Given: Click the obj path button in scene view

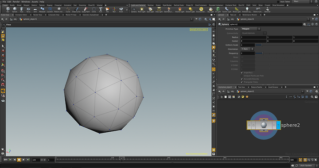Looking at the screenshot, I should (x=14, y=19).
